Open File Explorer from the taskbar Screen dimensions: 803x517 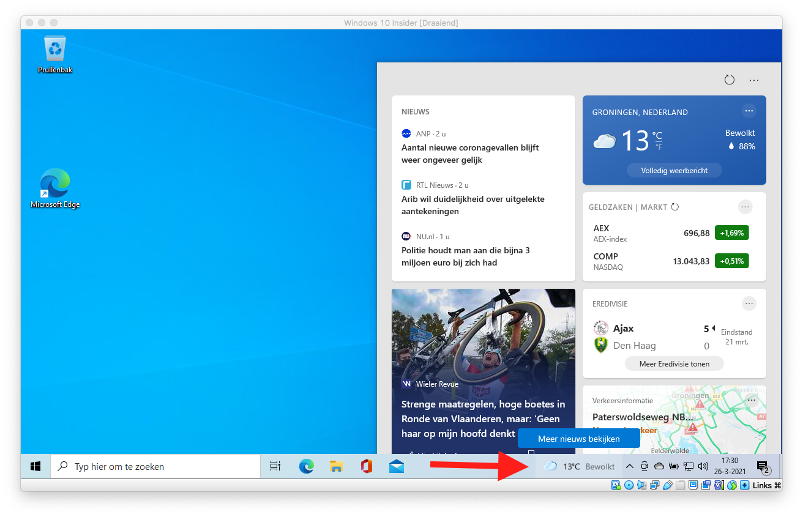tap(336, 466)
